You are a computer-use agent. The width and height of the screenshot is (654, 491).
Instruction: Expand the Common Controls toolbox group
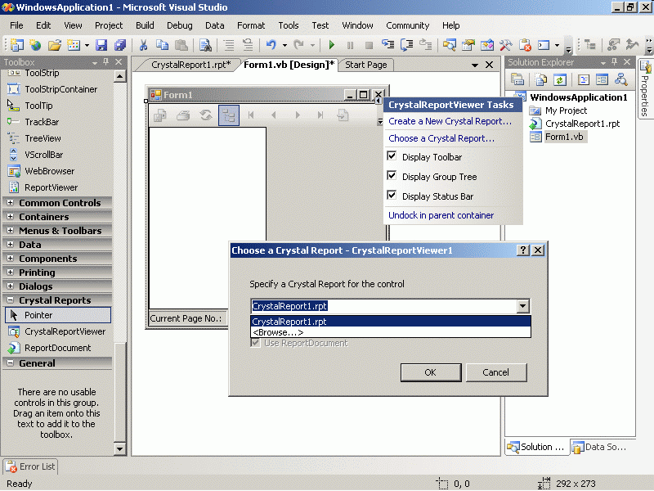click(x=11, y=203)
